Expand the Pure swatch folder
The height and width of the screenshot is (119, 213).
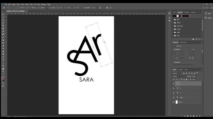click(x=173, y=36)
